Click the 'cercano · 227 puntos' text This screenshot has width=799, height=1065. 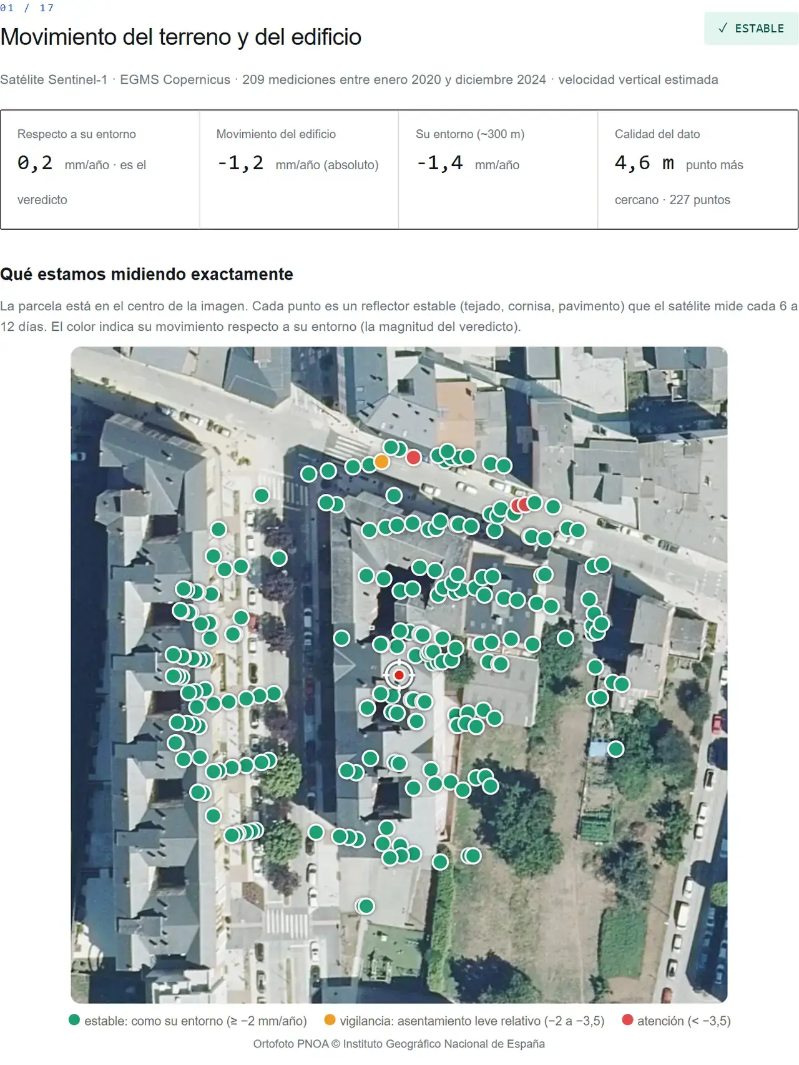point(672,200)
